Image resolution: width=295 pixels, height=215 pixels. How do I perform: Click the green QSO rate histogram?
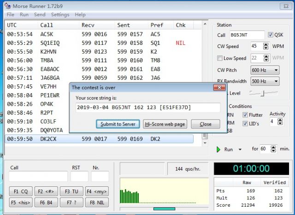point(130,196)
